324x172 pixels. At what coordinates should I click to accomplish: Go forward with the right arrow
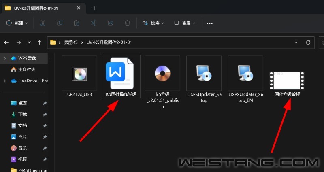click(19, 42)
